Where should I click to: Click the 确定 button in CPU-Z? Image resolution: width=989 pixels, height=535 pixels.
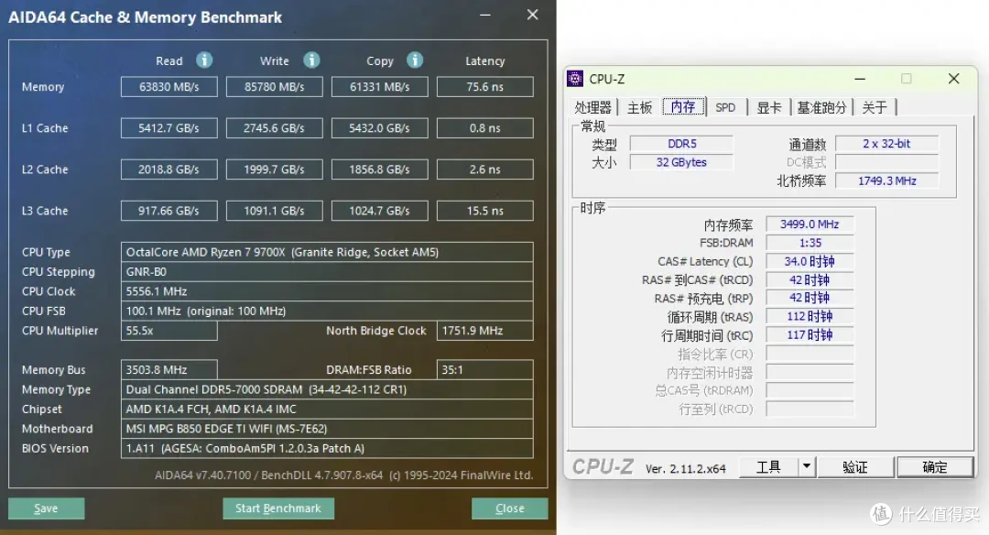[935, 467]
